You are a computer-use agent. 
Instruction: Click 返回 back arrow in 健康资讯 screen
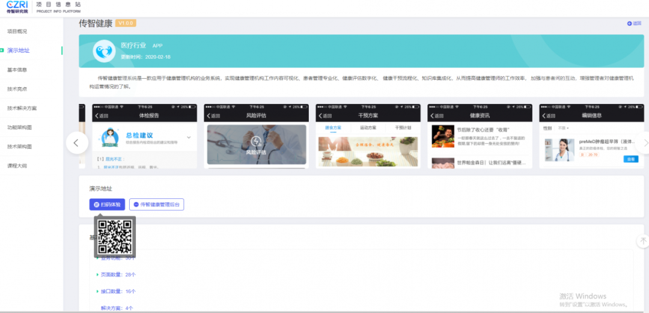coord(437,115)
